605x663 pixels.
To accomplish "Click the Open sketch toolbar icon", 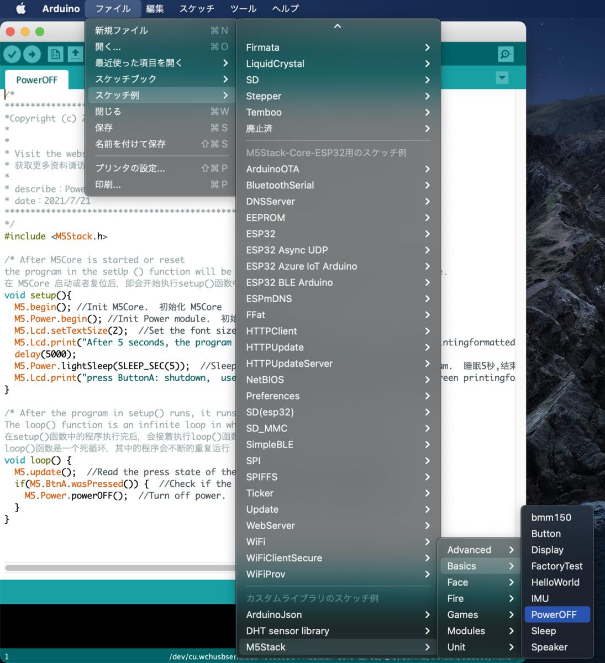I will pyautogui.click(x=75, y=54).
